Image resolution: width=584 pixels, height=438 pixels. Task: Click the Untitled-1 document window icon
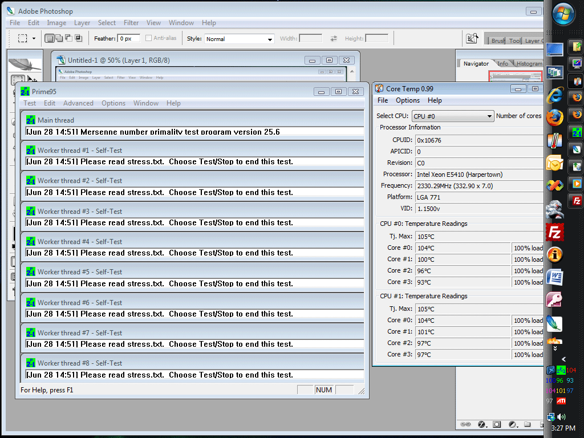[60, 60]
